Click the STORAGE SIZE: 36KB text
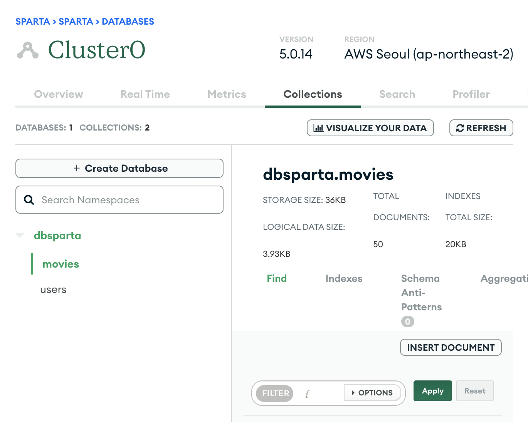 click(x=304, y=200)
